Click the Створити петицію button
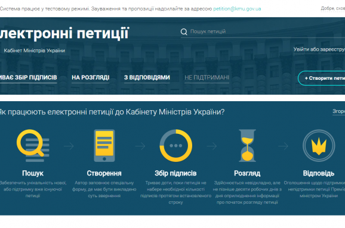 click(x=322, y=78)
